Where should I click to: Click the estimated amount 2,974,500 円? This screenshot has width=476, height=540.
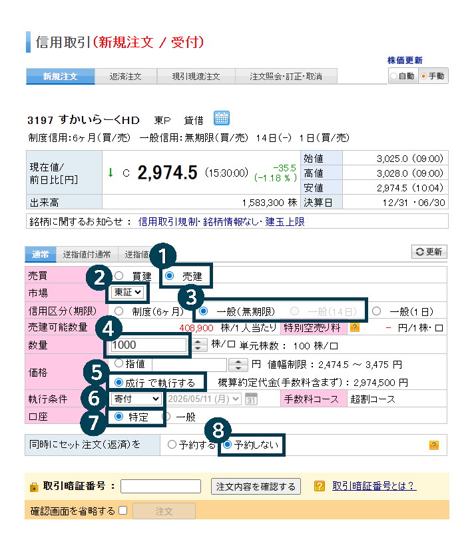381,383
